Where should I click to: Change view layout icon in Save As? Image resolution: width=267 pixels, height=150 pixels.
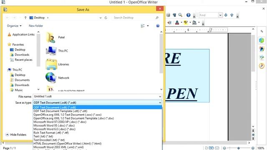pos(143,26)
